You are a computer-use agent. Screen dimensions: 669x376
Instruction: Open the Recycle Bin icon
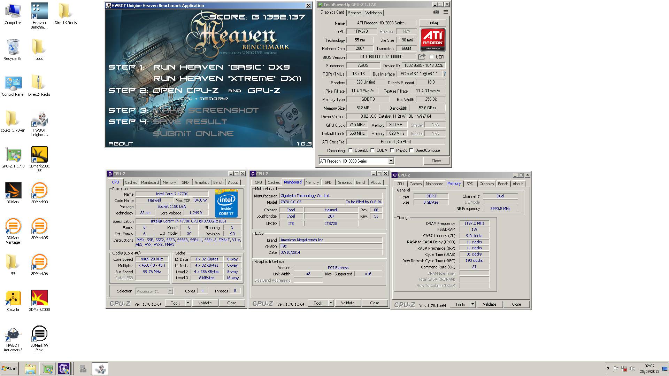(13, 49)
